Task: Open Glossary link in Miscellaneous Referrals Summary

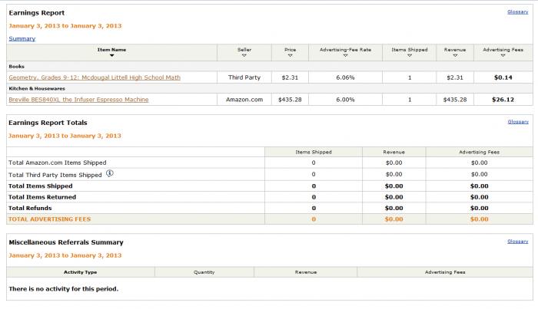Action: (517, 242)
